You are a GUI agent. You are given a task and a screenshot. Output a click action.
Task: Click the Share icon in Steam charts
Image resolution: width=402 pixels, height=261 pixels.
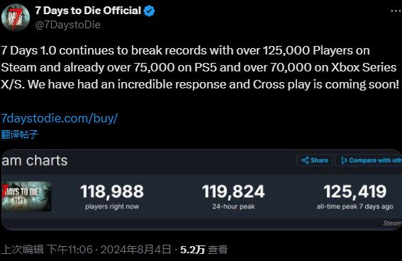(305, 161)
